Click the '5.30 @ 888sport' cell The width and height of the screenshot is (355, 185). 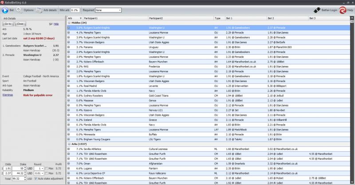pyautogui.click(x=276, y=86)
